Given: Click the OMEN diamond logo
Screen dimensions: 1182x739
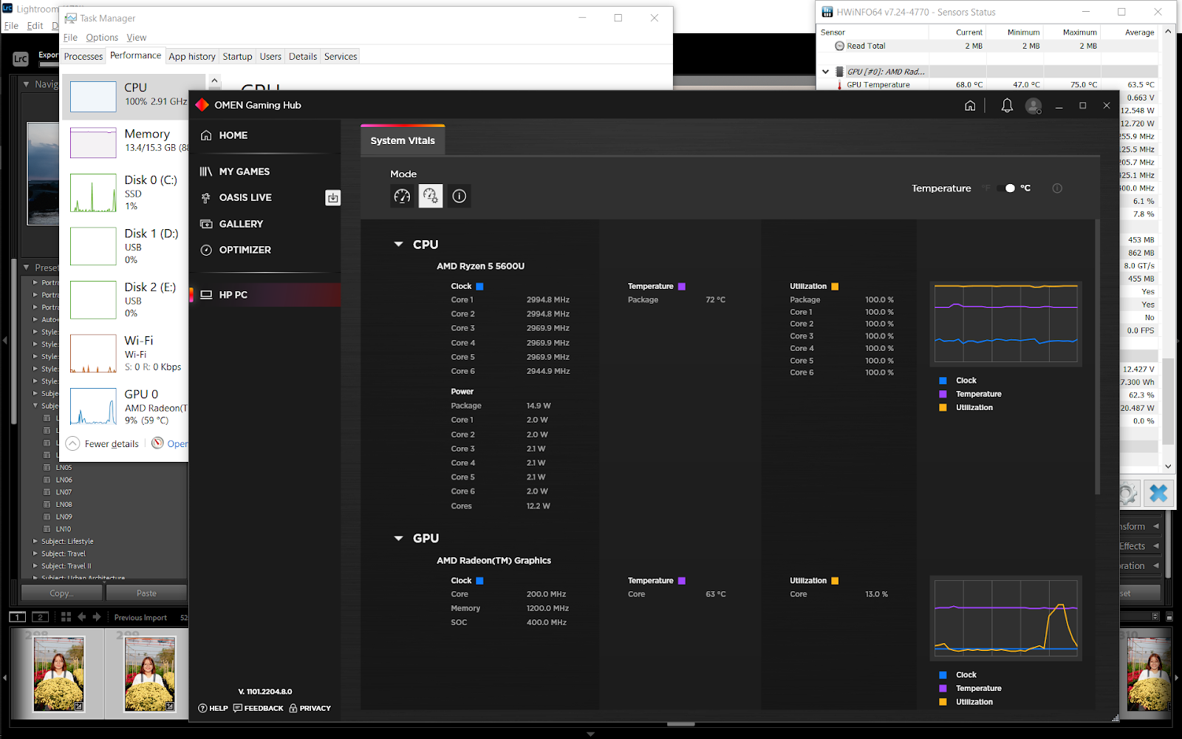Looking at the screenshot, I should click(x=202, y=105).
